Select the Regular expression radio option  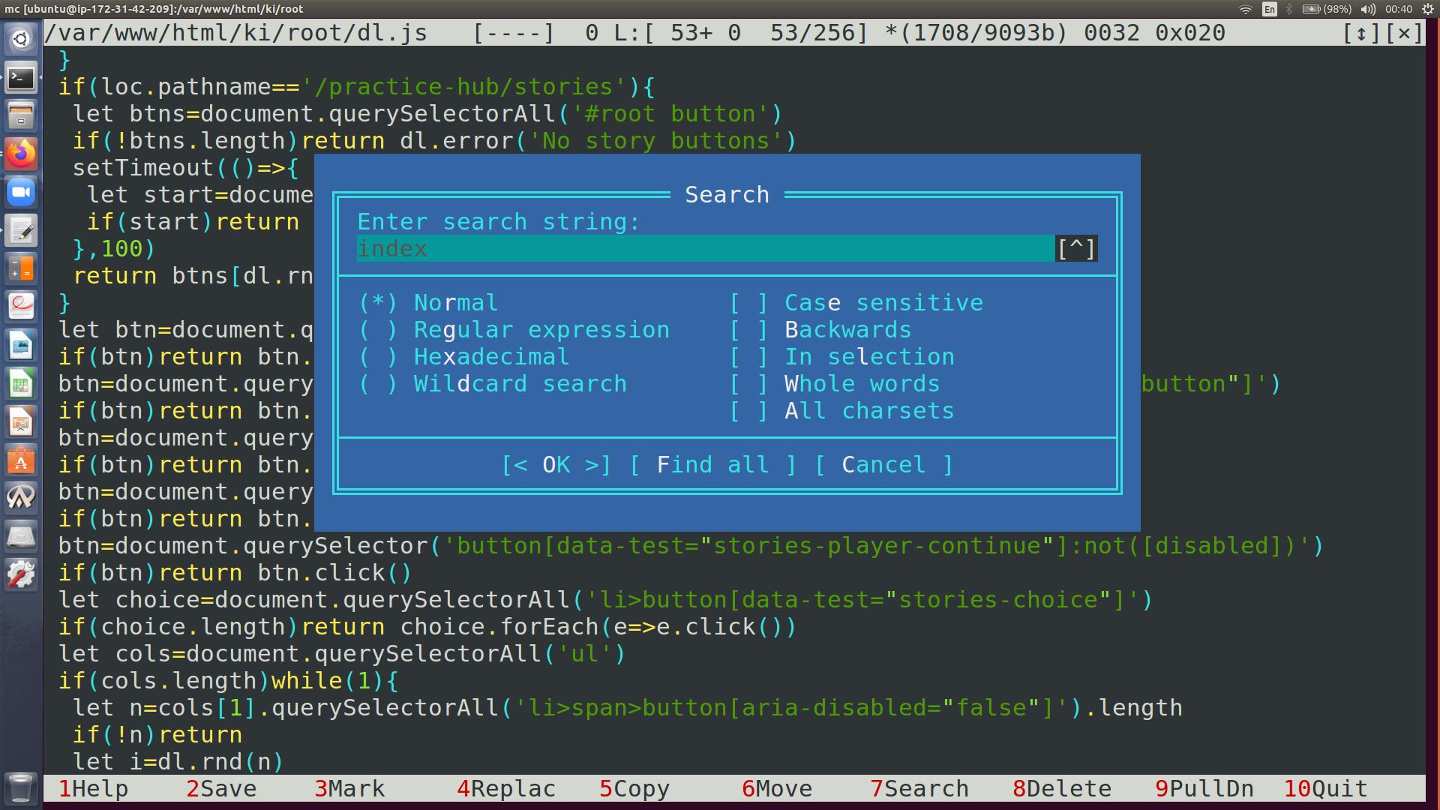click(x=379, y=330)
